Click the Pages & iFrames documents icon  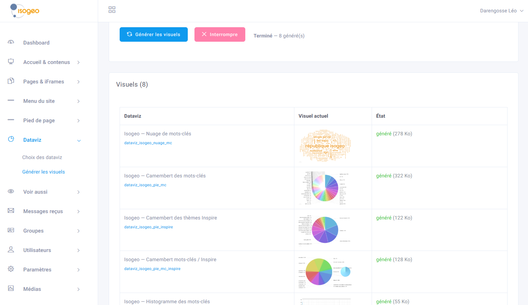click(11, 81)
